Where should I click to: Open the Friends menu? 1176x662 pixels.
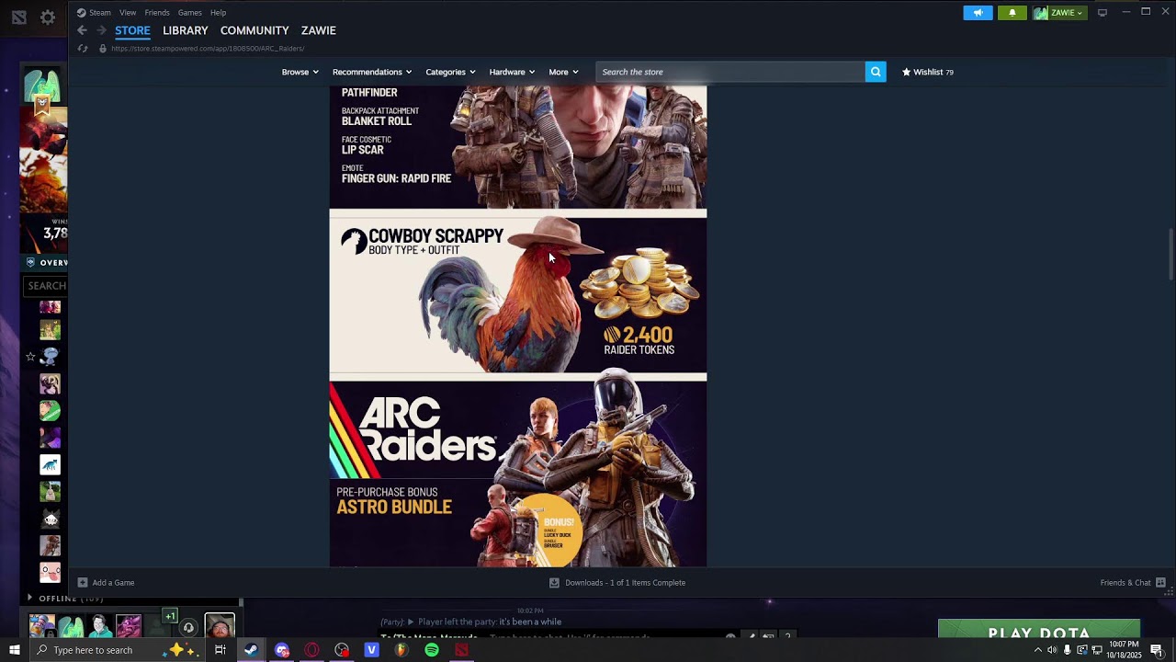click(157, 13)
